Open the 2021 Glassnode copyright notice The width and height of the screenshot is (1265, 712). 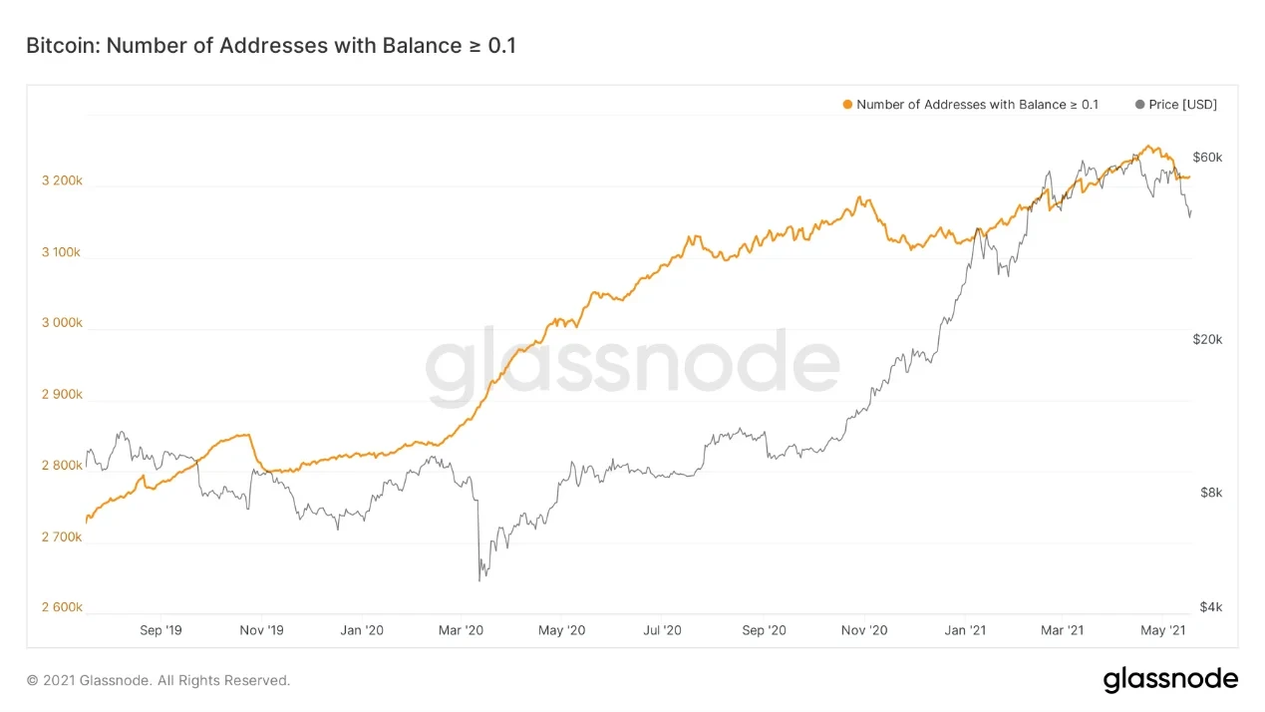pos(158,680)
